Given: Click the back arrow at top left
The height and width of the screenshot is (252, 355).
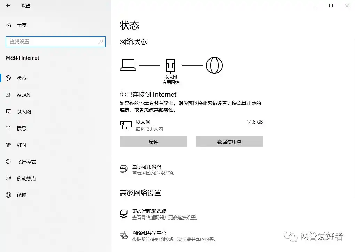Looking at the screenshot, I should pos(8,6).
